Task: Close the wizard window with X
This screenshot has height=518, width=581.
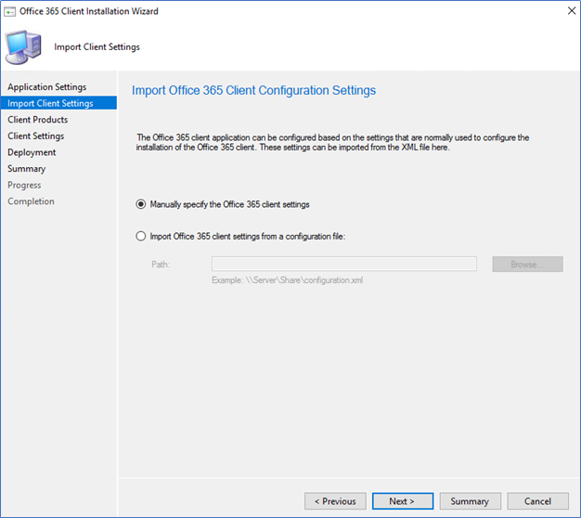Action: pyautogui.click(x=572, y=11)
